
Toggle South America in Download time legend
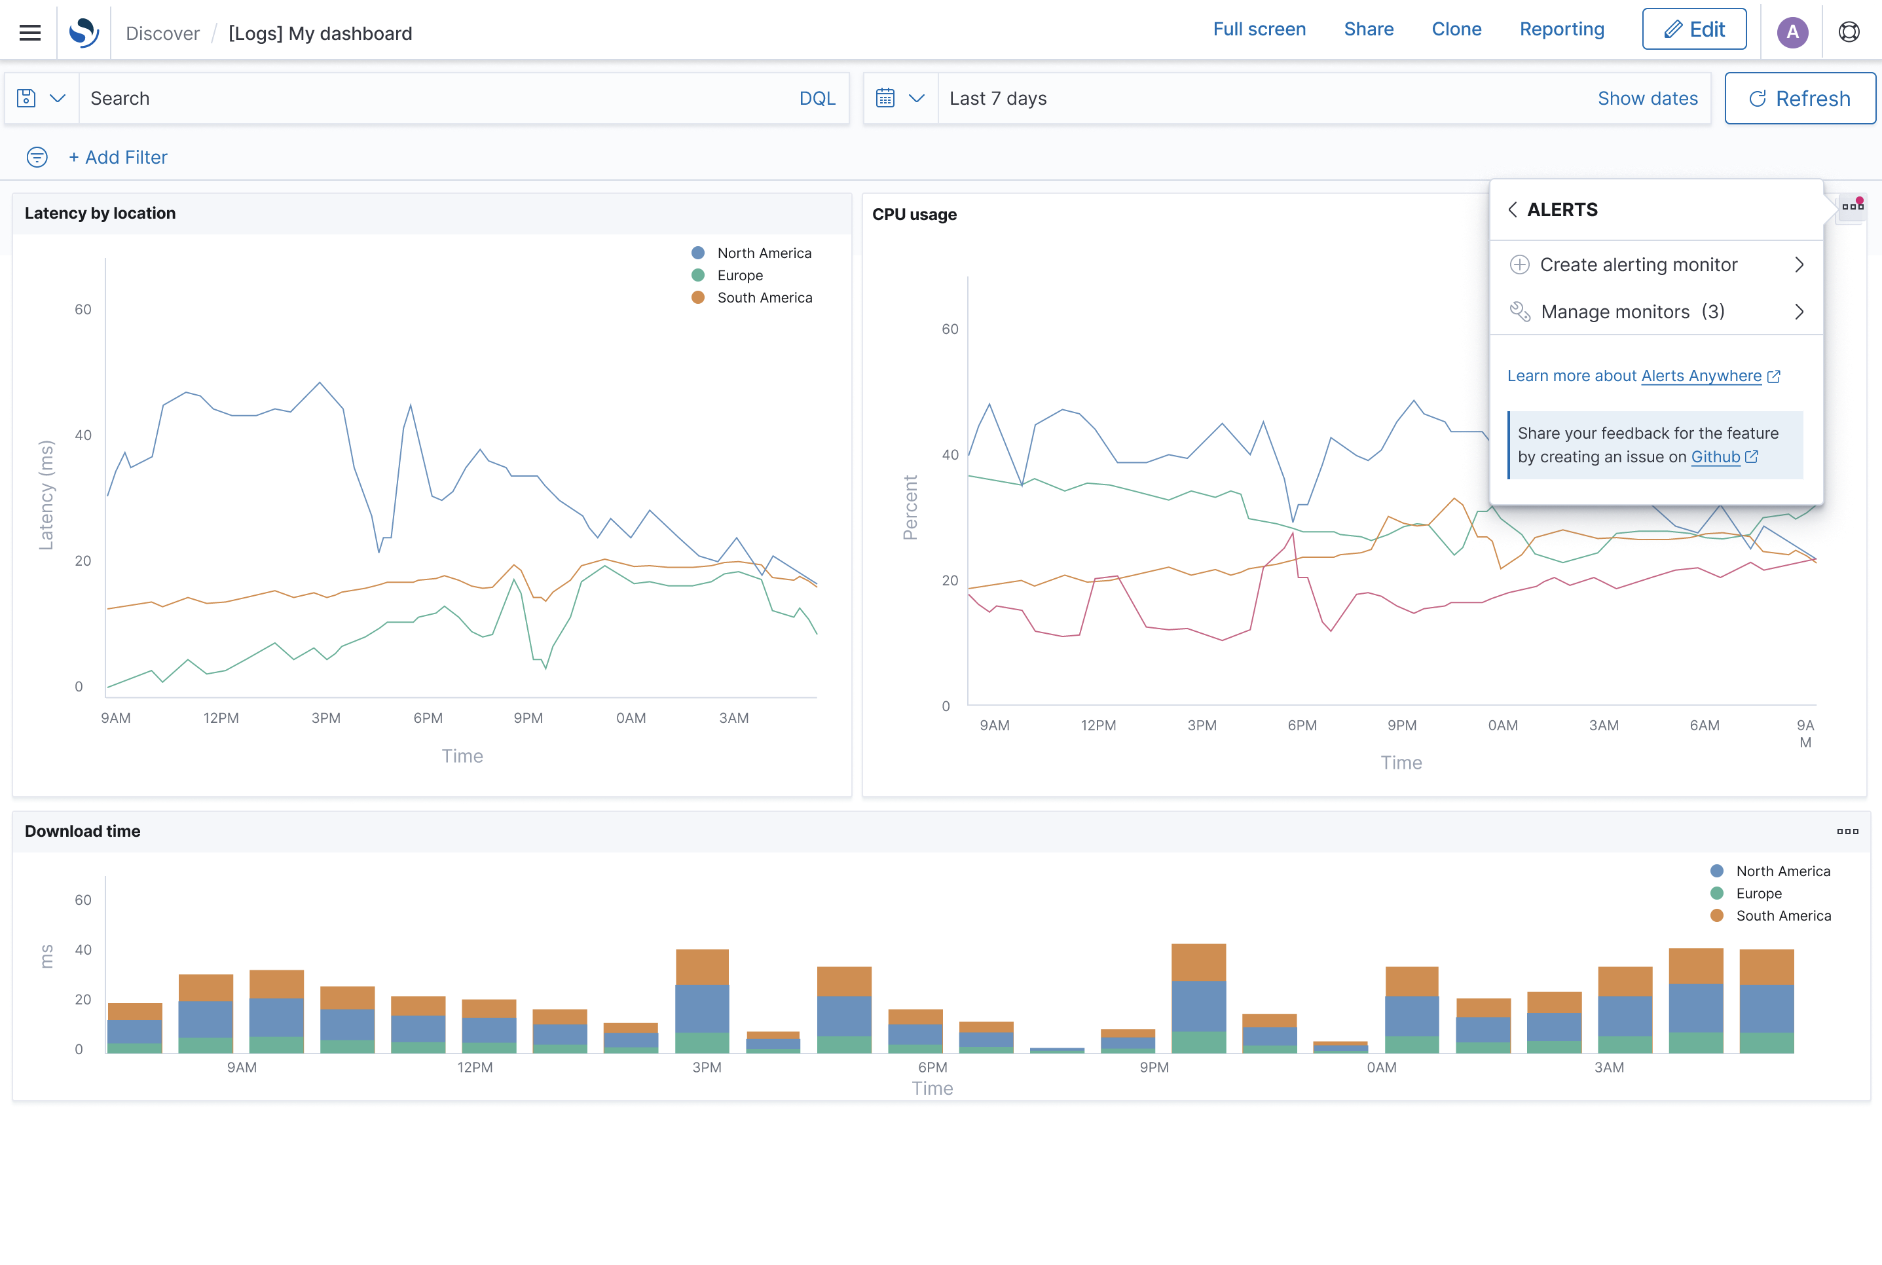[x=1771, y=915]
